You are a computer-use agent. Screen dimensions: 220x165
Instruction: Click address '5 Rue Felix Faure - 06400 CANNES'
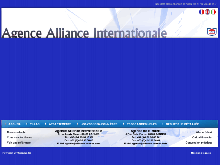[146, 134]
